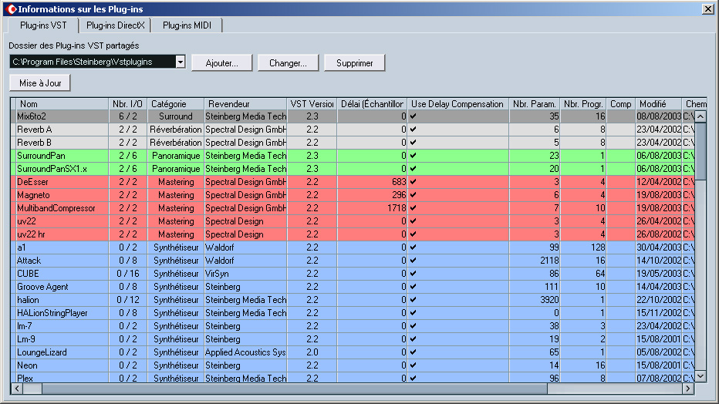The width and height of the screenshot is (719, 404).
Task: Click the Ajouter... button
Action: 221,63
